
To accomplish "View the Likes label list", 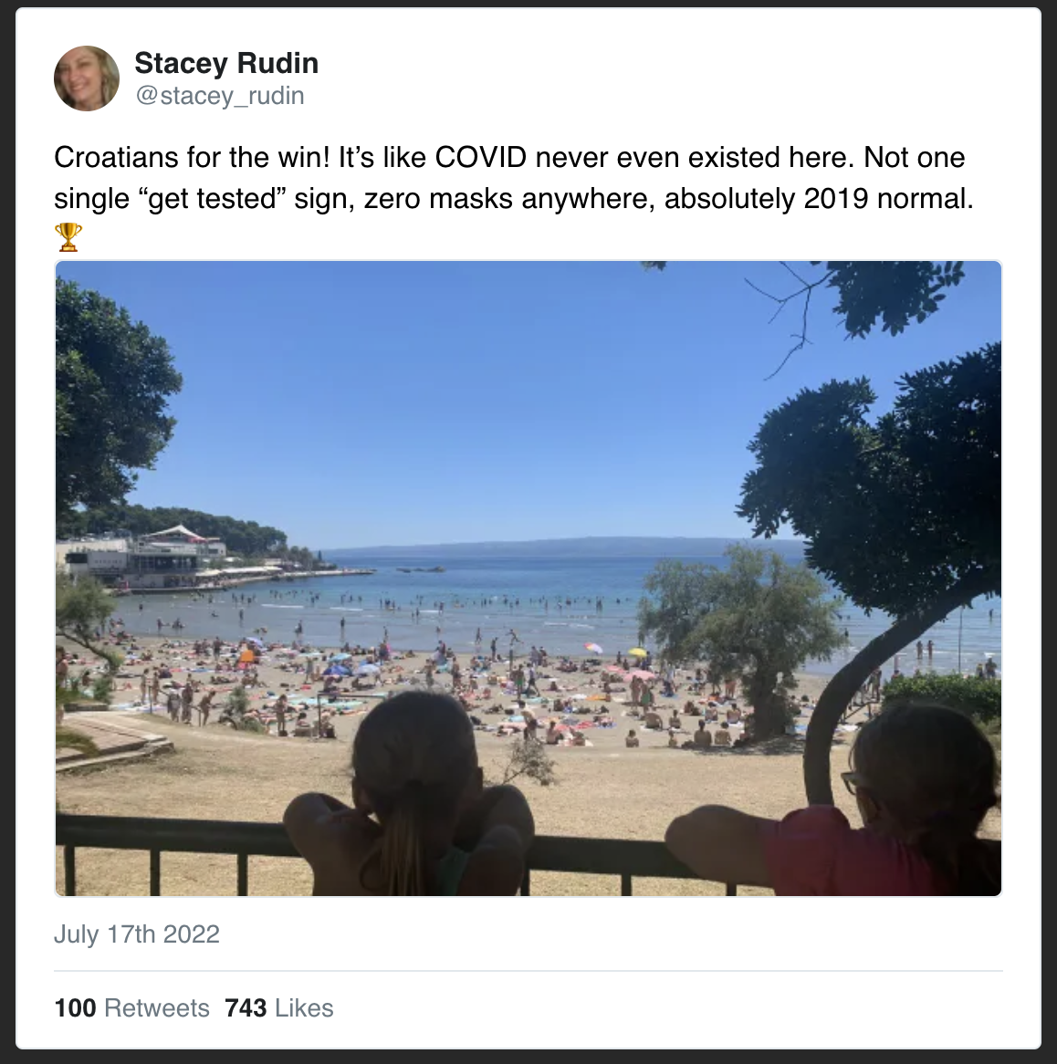I will 304,1008.
